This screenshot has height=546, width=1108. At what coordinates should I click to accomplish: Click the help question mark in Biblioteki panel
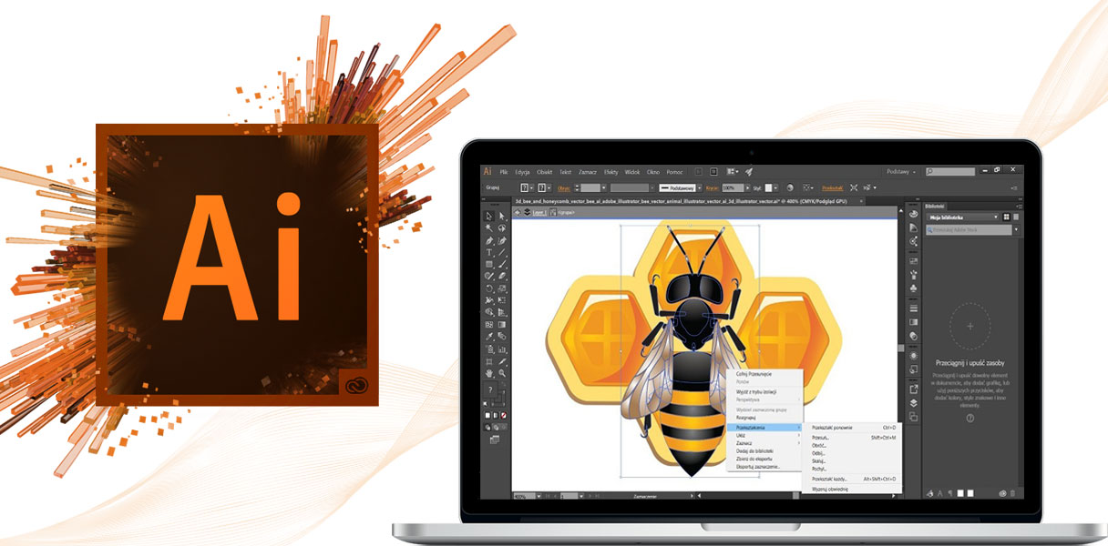coord(969,418)
